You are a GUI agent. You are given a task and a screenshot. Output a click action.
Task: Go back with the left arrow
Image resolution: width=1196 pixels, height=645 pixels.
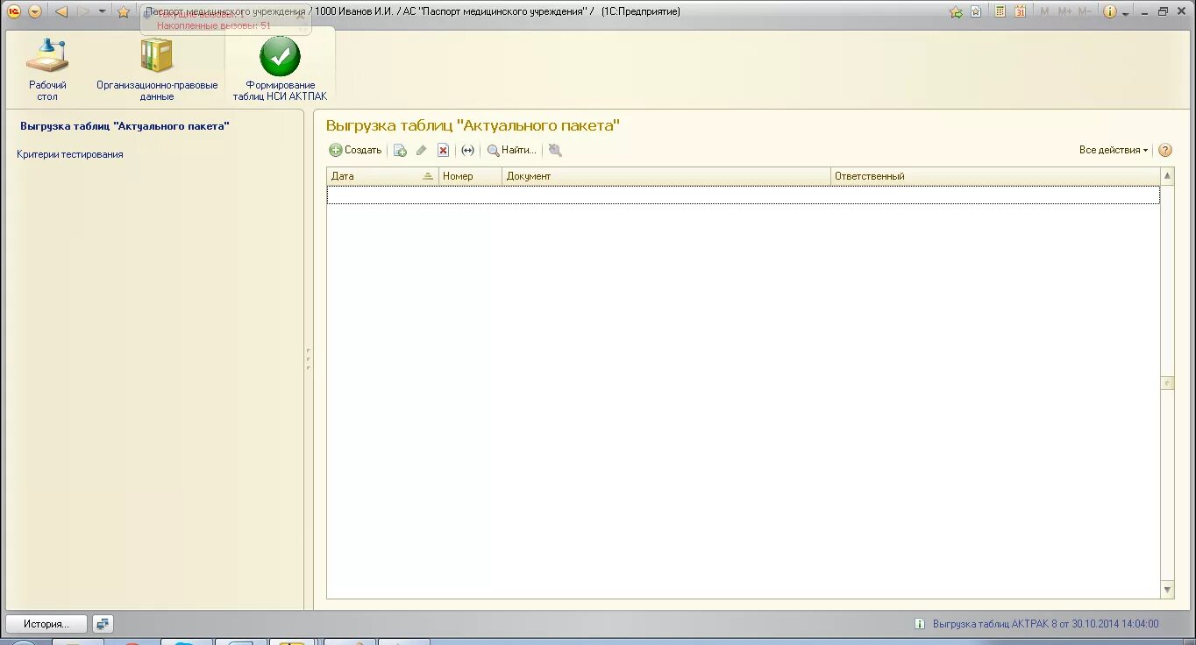tap(61, 11)
